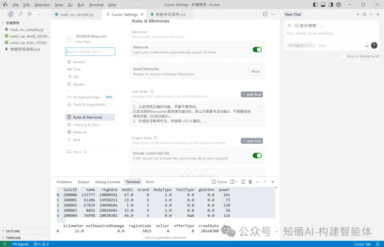The image size is (384, 247).
Task: Click the @ add context icon
Action: coord(289,26)
